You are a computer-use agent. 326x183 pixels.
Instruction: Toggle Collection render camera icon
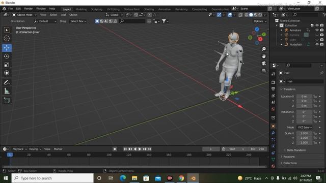click(322, 25)
